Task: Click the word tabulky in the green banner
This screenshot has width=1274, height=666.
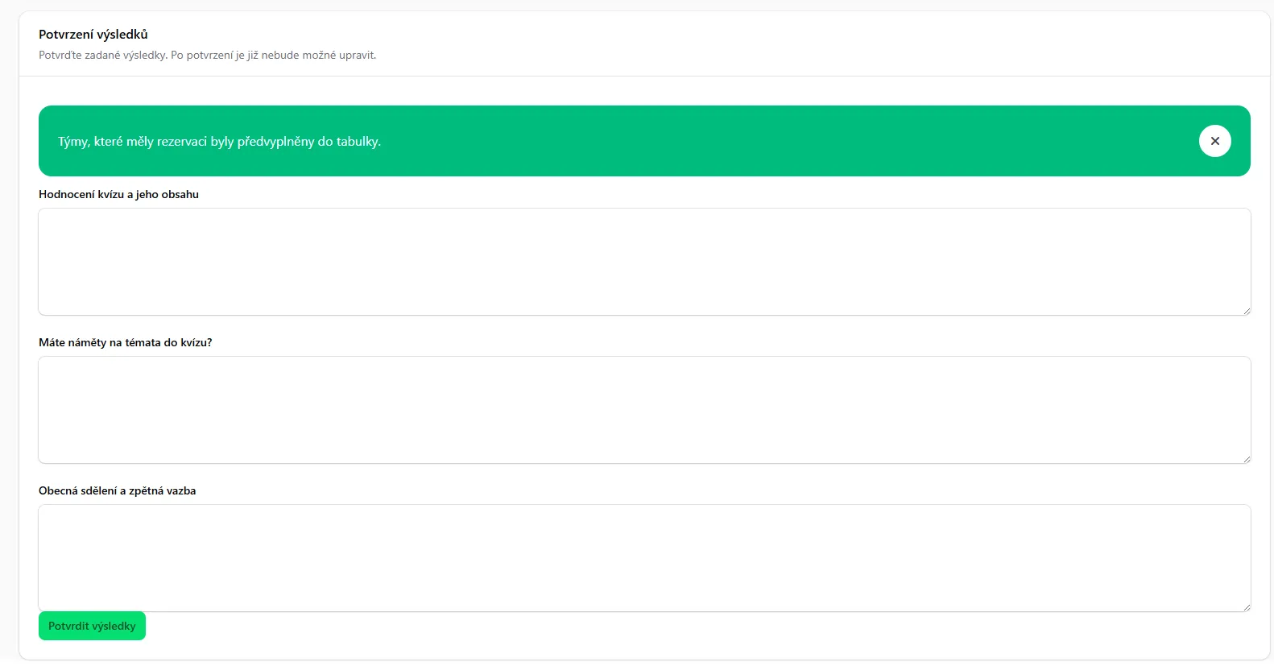Action: pos(358,142)
